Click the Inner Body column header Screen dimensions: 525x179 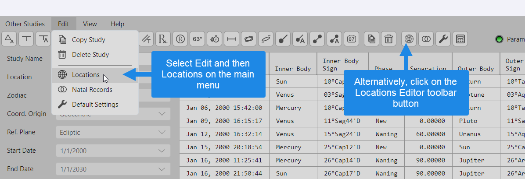coord(293,69)
